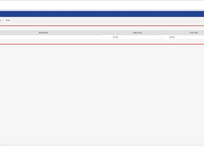204x146 pixels.
Task: Edit the Start Time field showing 01:35
Action: [137, 37]
